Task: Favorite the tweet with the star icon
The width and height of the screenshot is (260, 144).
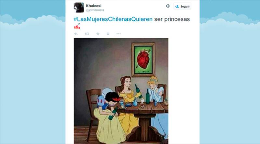Action: (98, 34)
